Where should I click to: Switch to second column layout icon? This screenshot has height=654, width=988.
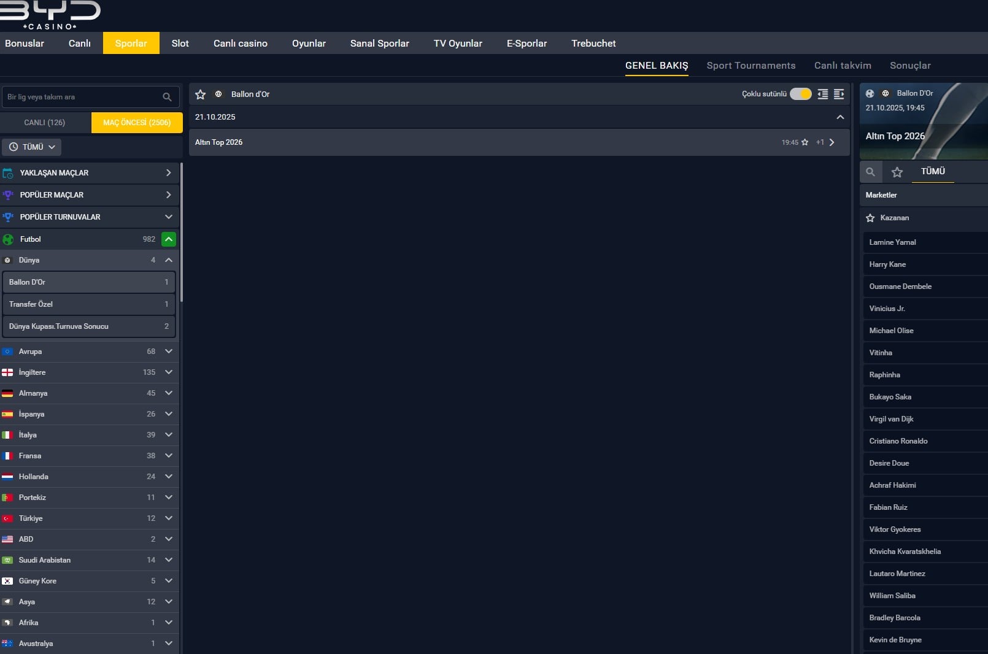839,94
